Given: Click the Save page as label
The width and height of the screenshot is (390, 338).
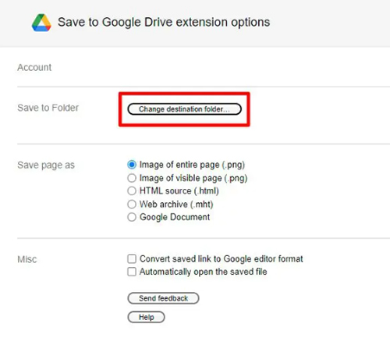Looking at the screenshot, I should pyautogui.click(x=46, y=165).
